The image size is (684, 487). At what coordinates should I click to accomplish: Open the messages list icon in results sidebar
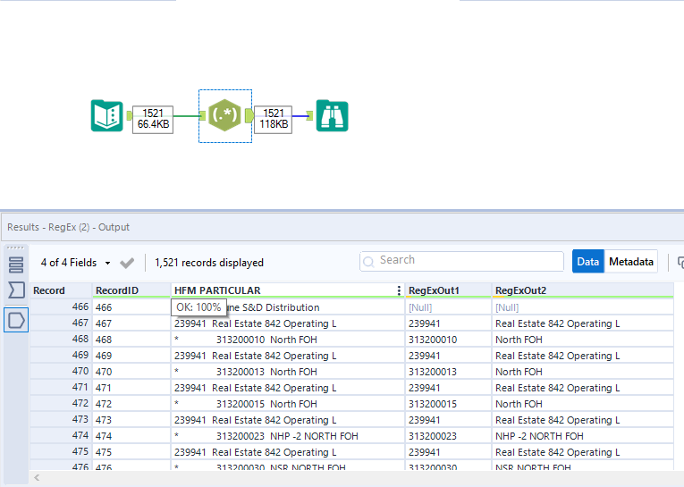(x=16, y=264)
